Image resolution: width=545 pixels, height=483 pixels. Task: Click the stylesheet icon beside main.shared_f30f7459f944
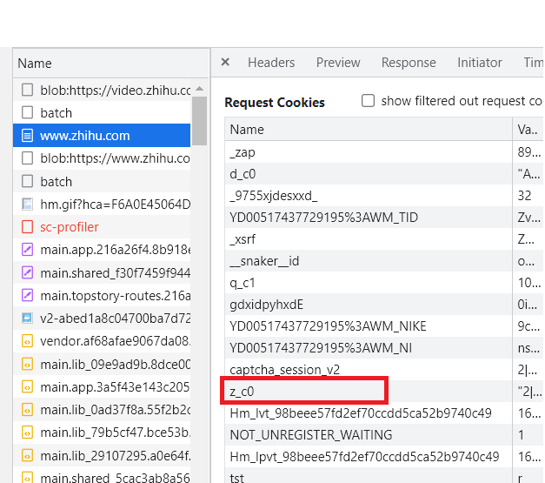[x=27, y=273]
